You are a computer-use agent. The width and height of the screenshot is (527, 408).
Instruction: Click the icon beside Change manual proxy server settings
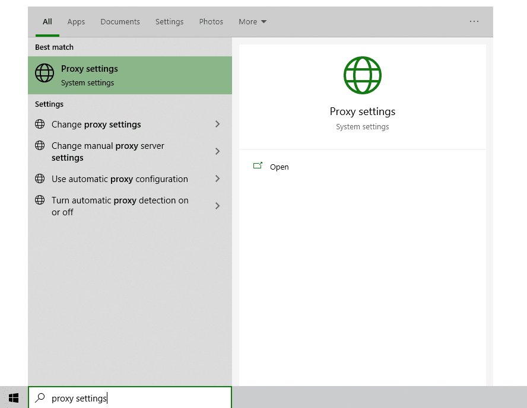click(40, 145)
